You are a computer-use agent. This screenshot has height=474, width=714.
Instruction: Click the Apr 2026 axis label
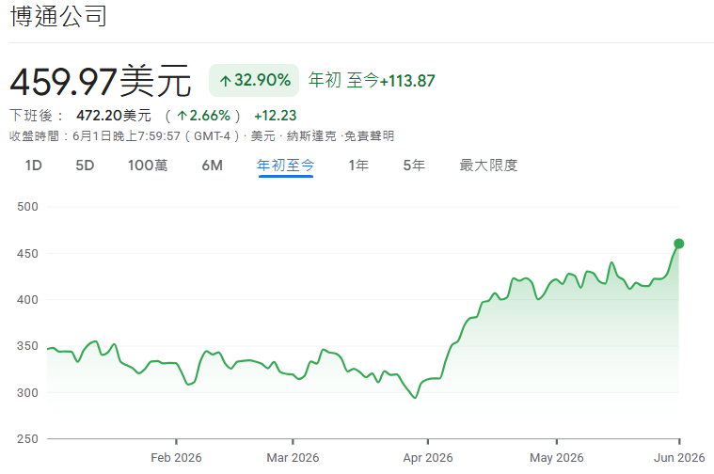point(428,458)
